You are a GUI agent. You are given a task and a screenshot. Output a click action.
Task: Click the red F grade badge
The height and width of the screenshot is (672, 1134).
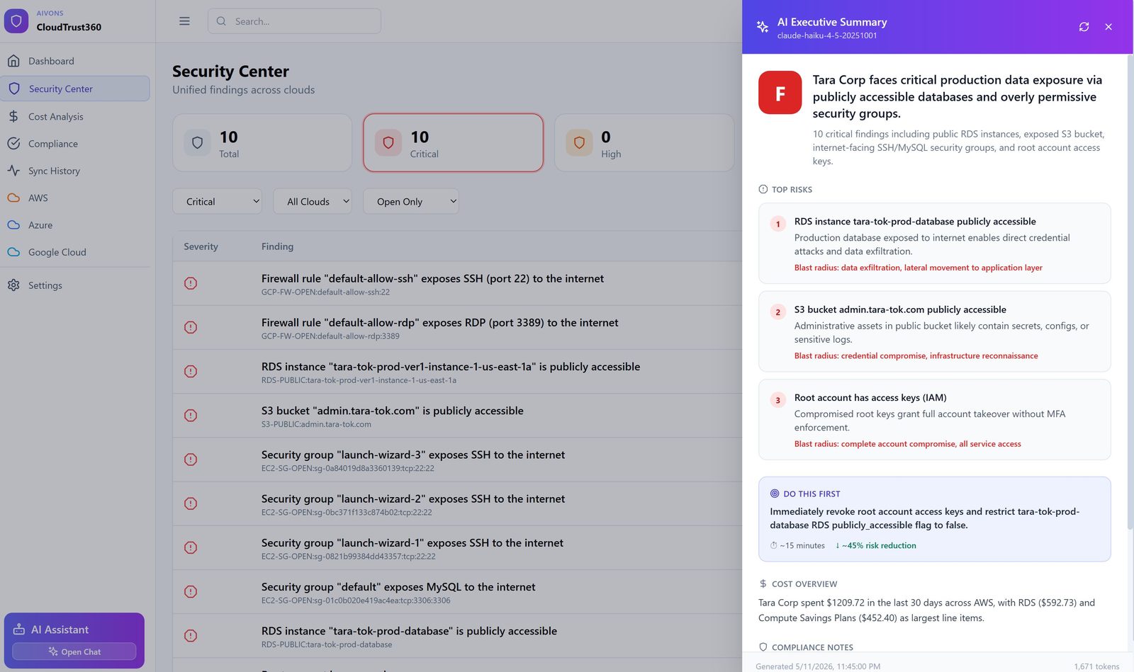pyautogui.click(x=780, y=93)
